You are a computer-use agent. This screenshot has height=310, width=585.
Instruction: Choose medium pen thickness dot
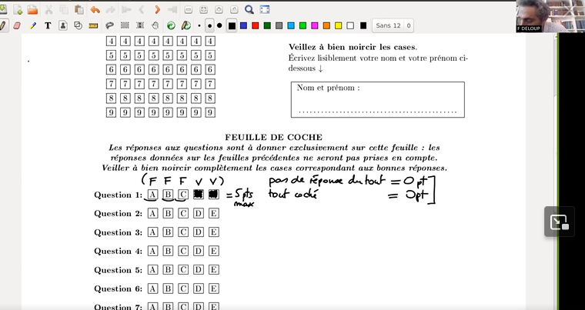209,25
